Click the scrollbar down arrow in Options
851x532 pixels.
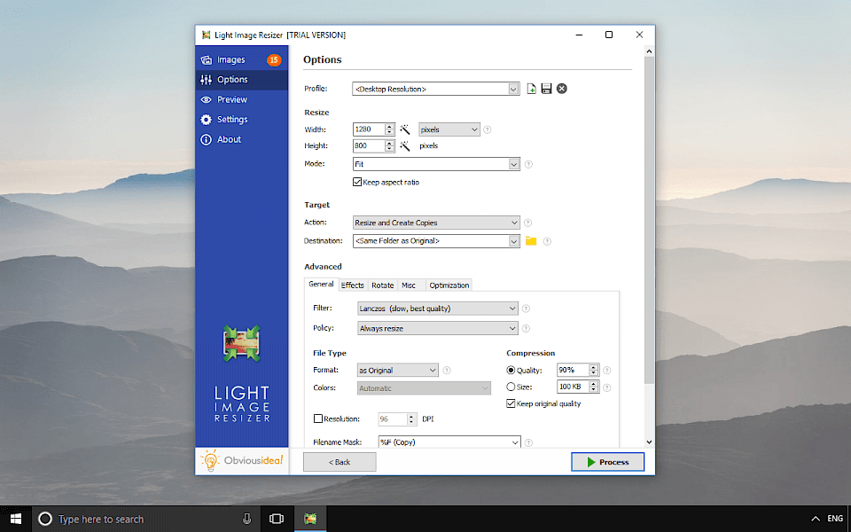coord(649,442)
